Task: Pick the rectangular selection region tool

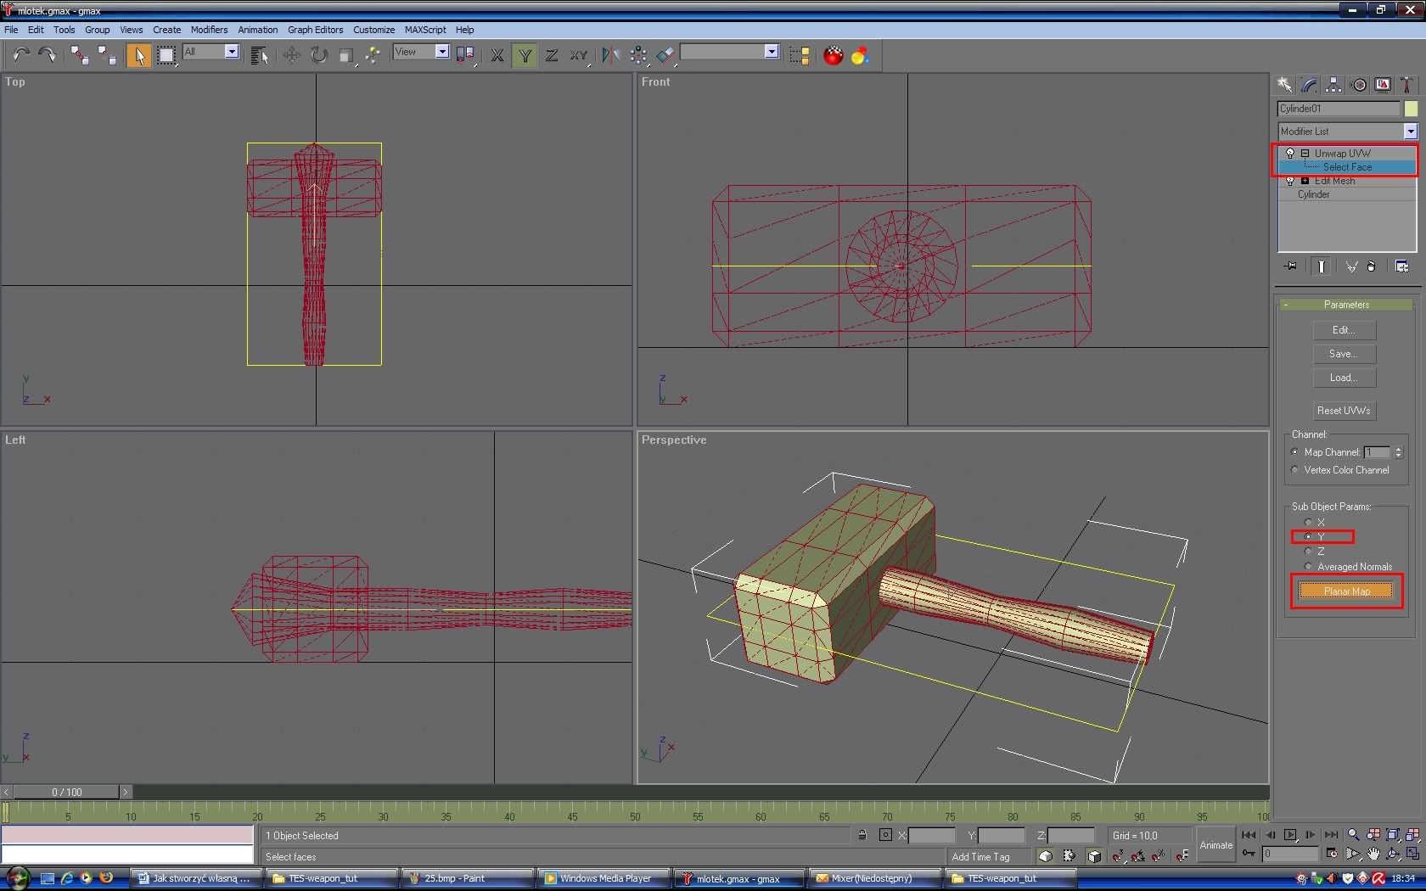Action: click(x=166, y=55)
